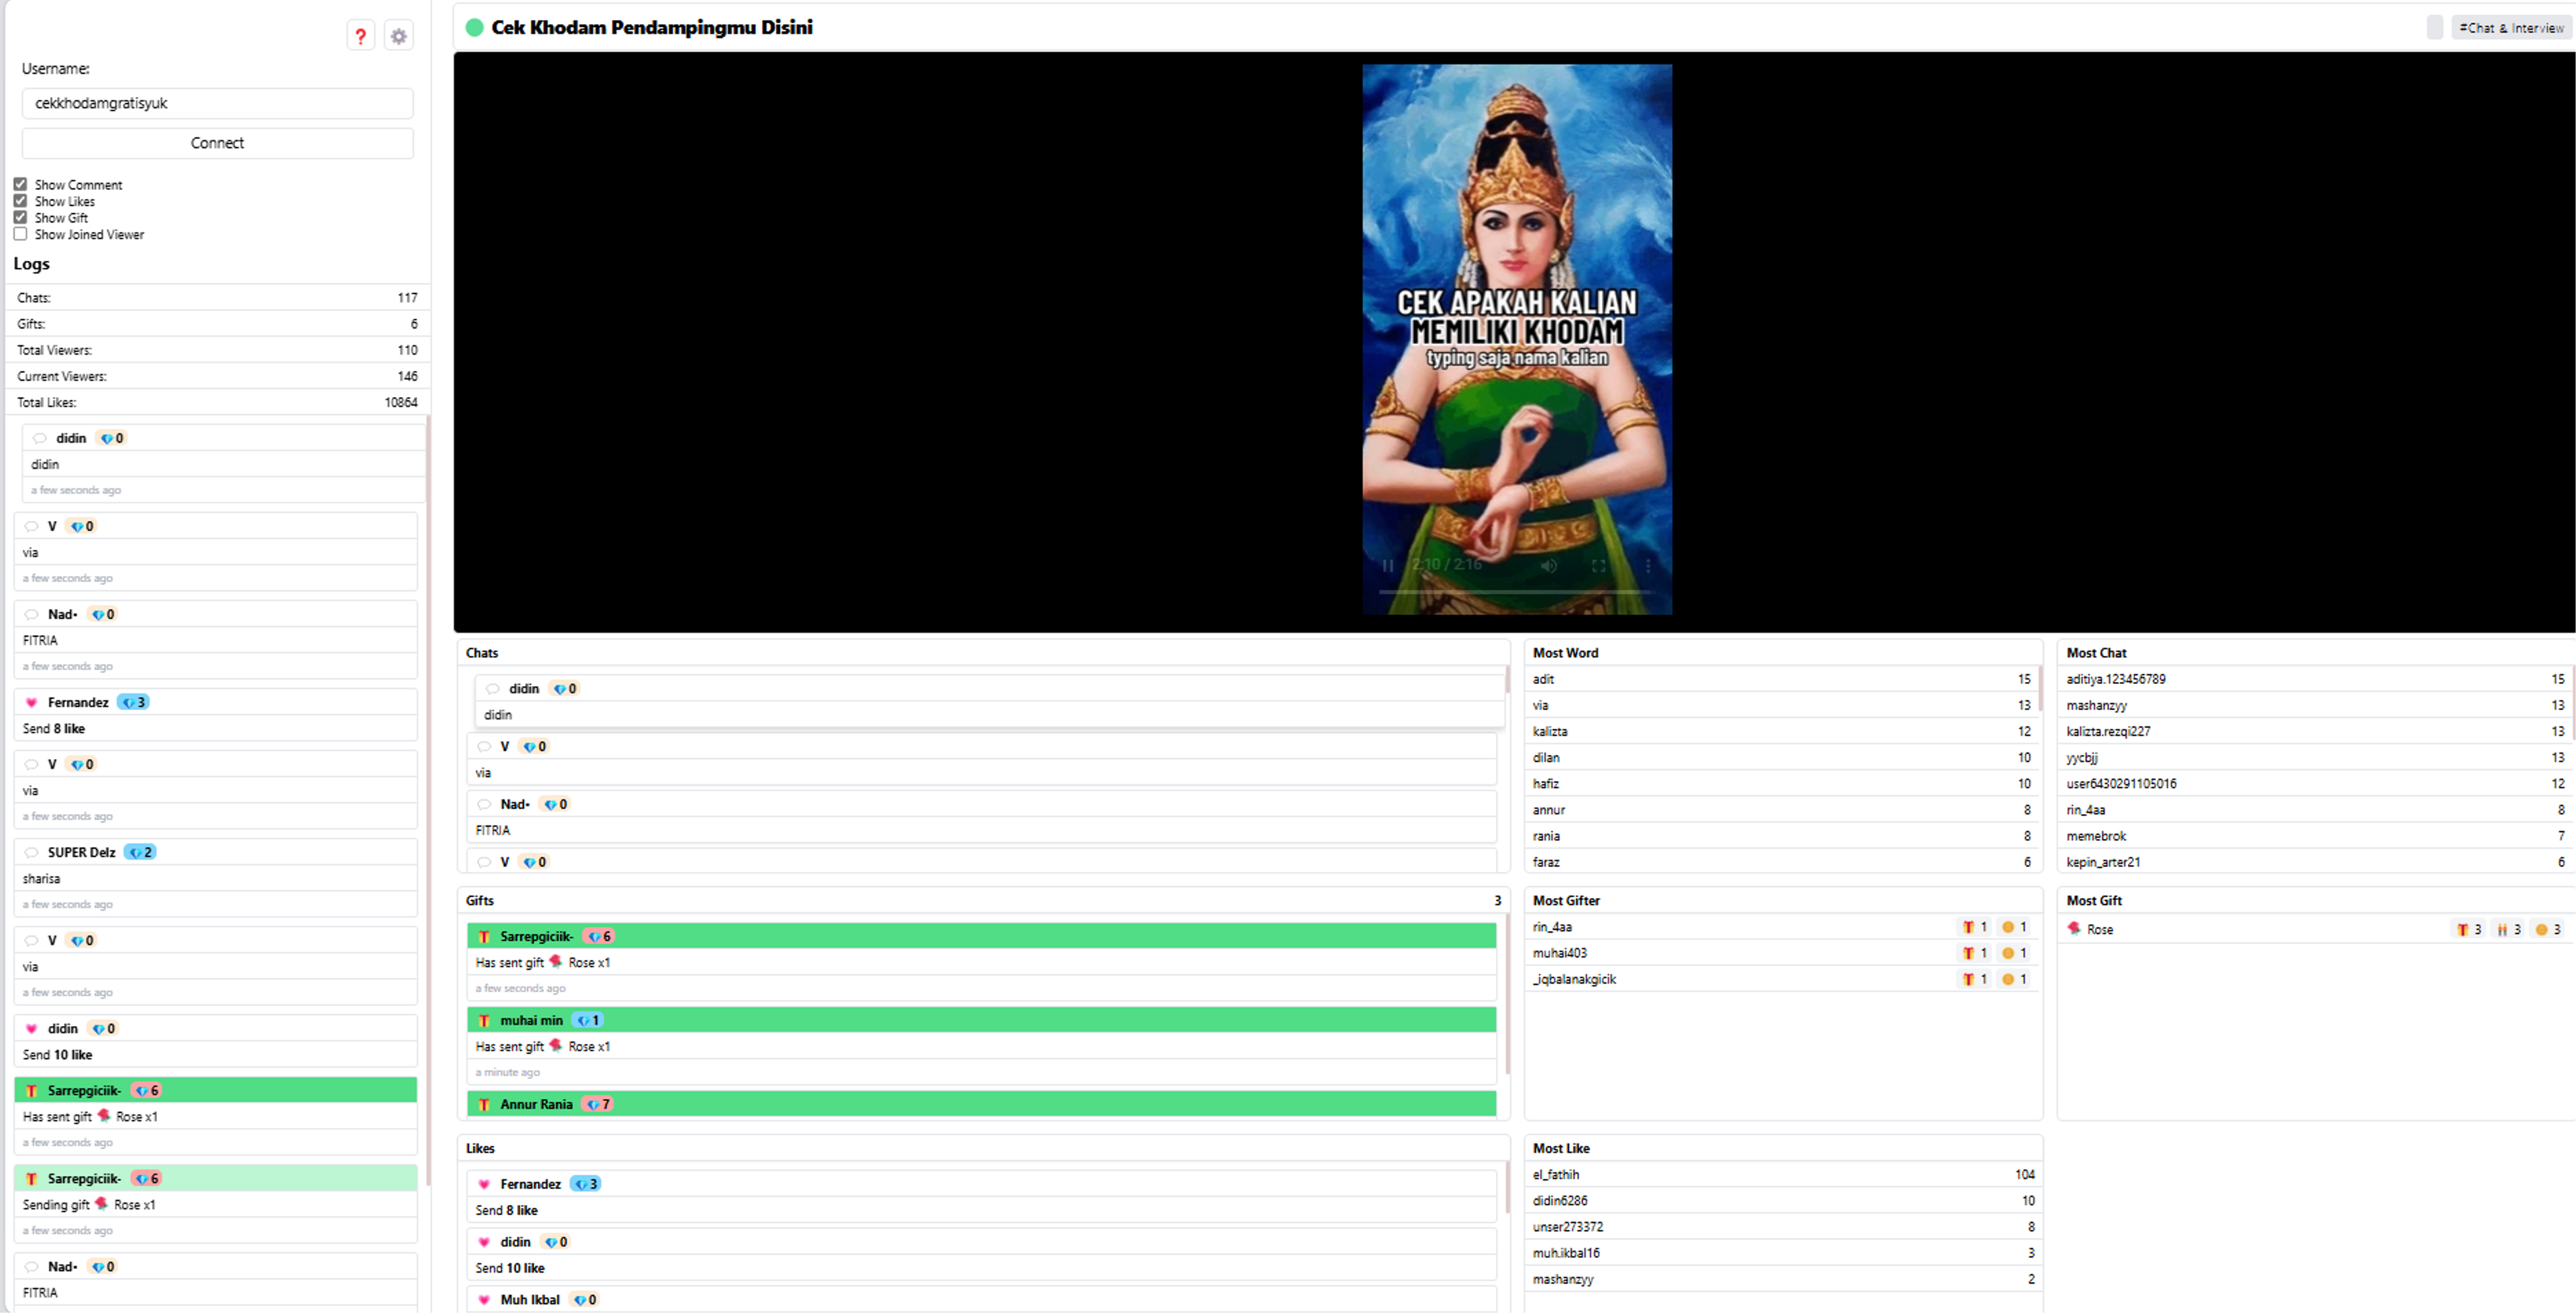Image resolution: width=2576 pixels, height=1313 pixels.
Task: Select 'unser273372' in Most Like list
Action: click(x=1567, y=1226)
